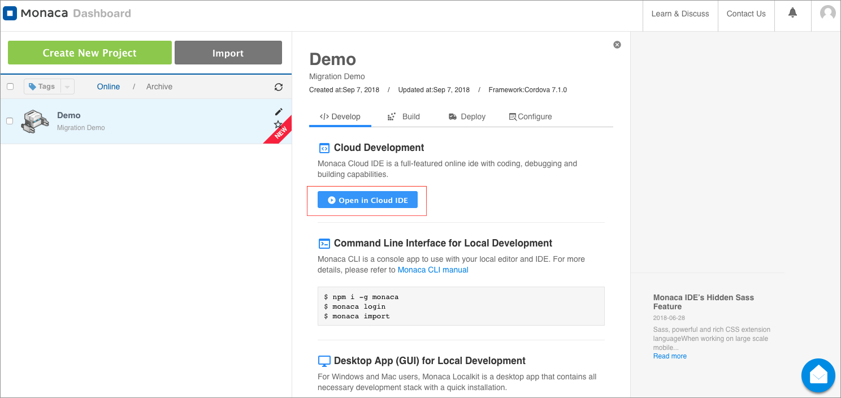Image resolution: width=841 pixels, height=398 pixels.
Task: Click the Import button
Action: [x=228, y=53]
